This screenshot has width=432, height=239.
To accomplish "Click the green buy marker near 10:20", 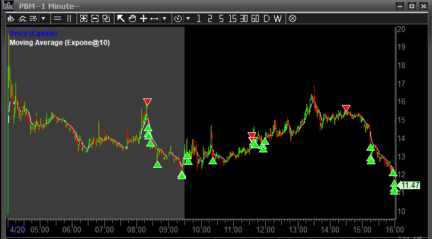I will [x=212, y=161].
